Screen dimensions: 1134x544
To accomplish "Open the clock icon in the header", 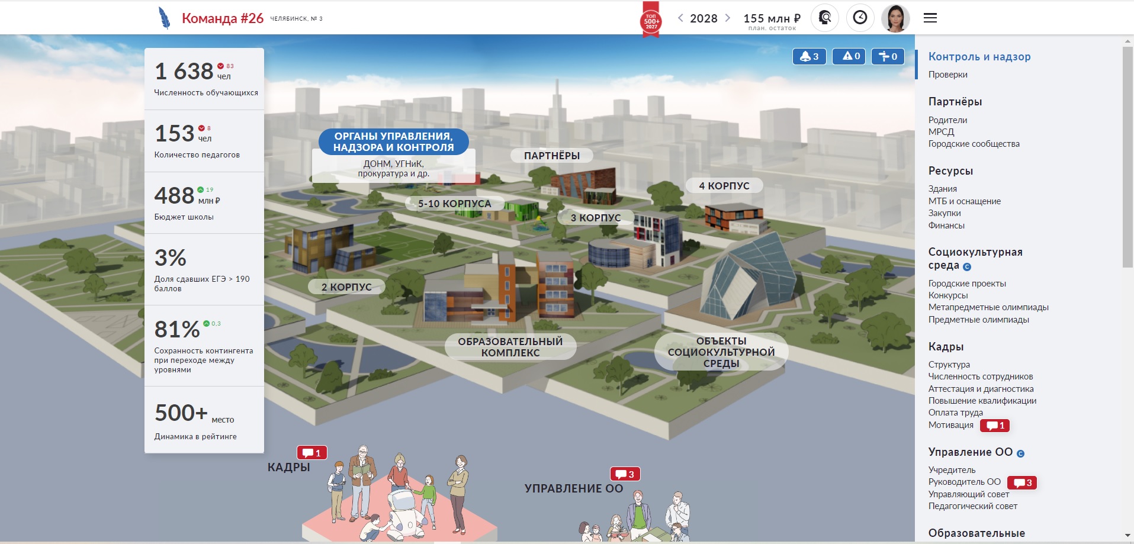I will tap(860, 18).
